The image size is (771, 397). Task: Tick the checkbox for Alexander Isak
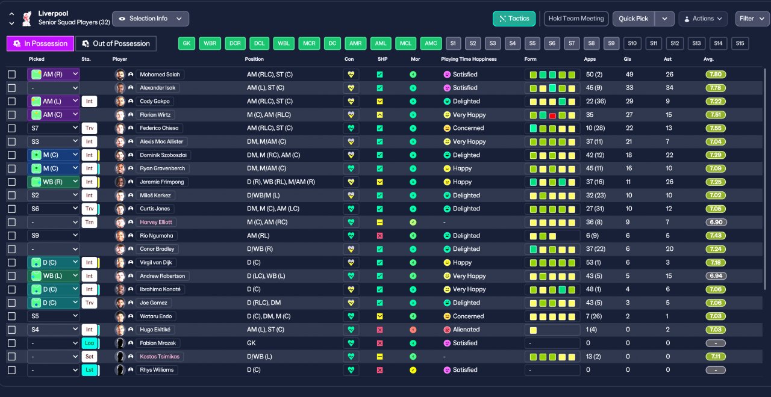[x=11, y=88]
